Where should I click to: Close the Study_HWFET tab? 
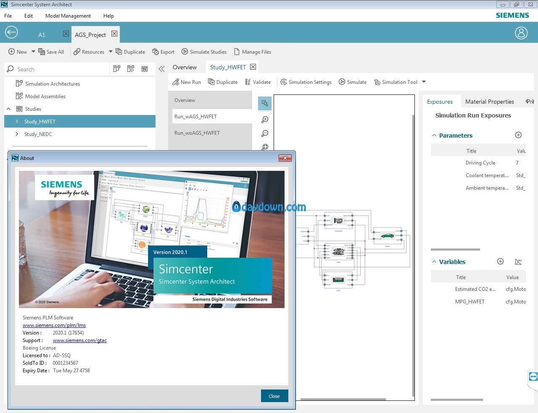coord(253,67)
